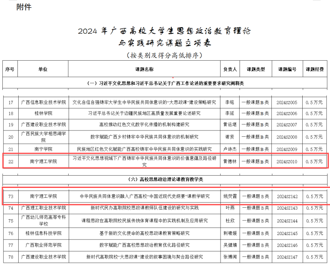Click the document title beginning with 2024
This screenshot has height=264, width=330.
point(164,31)
